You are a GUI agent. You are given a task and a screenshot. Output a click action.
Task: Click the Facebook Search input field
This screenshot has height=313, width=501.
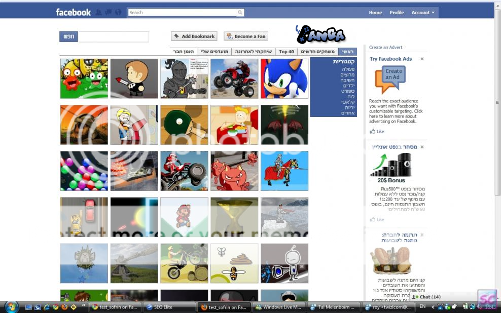click(182, 13)
